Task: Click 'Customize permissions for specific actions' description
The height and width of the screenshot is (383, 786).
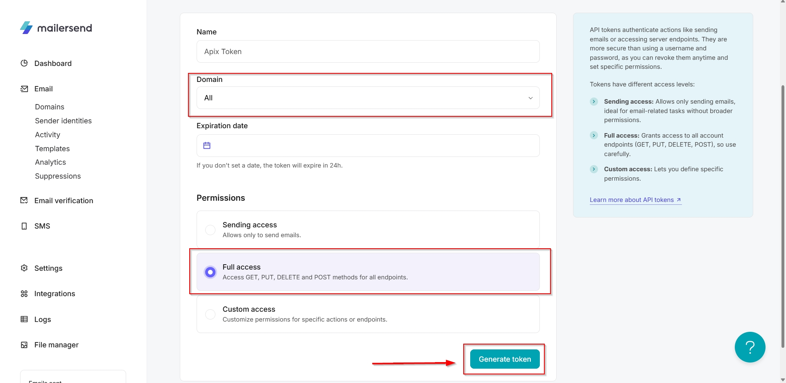Action: (305, 320)
